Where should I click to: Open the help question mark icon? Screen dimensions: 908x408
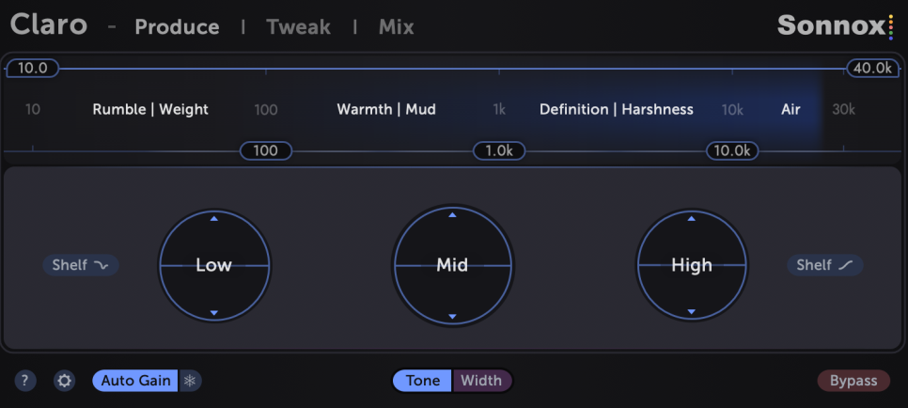coord(24,381)
